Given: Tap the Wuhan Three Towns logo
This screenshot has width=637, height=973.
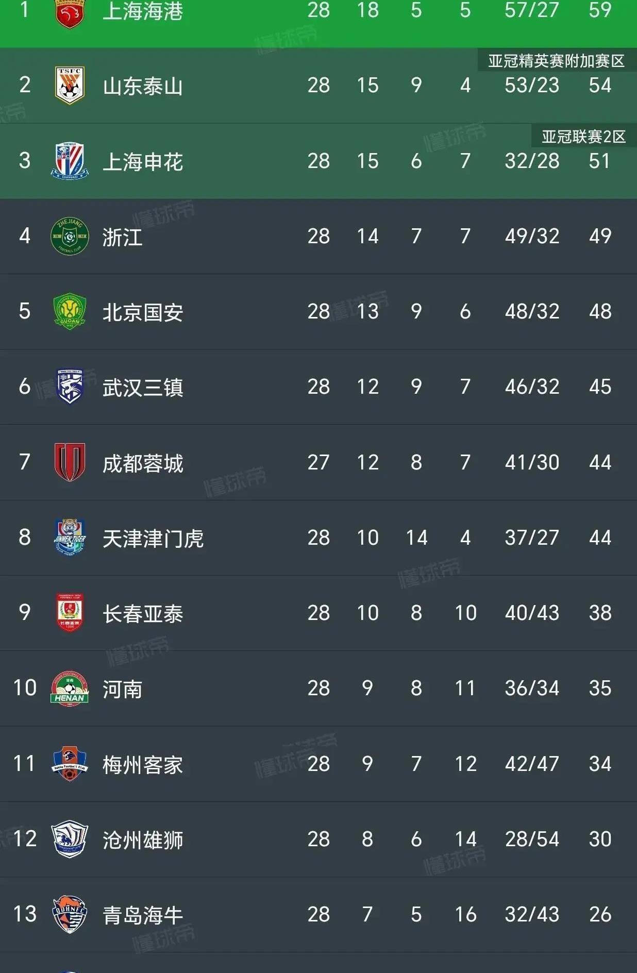Looking at the screenshot, I should click(x=70, y=387).
